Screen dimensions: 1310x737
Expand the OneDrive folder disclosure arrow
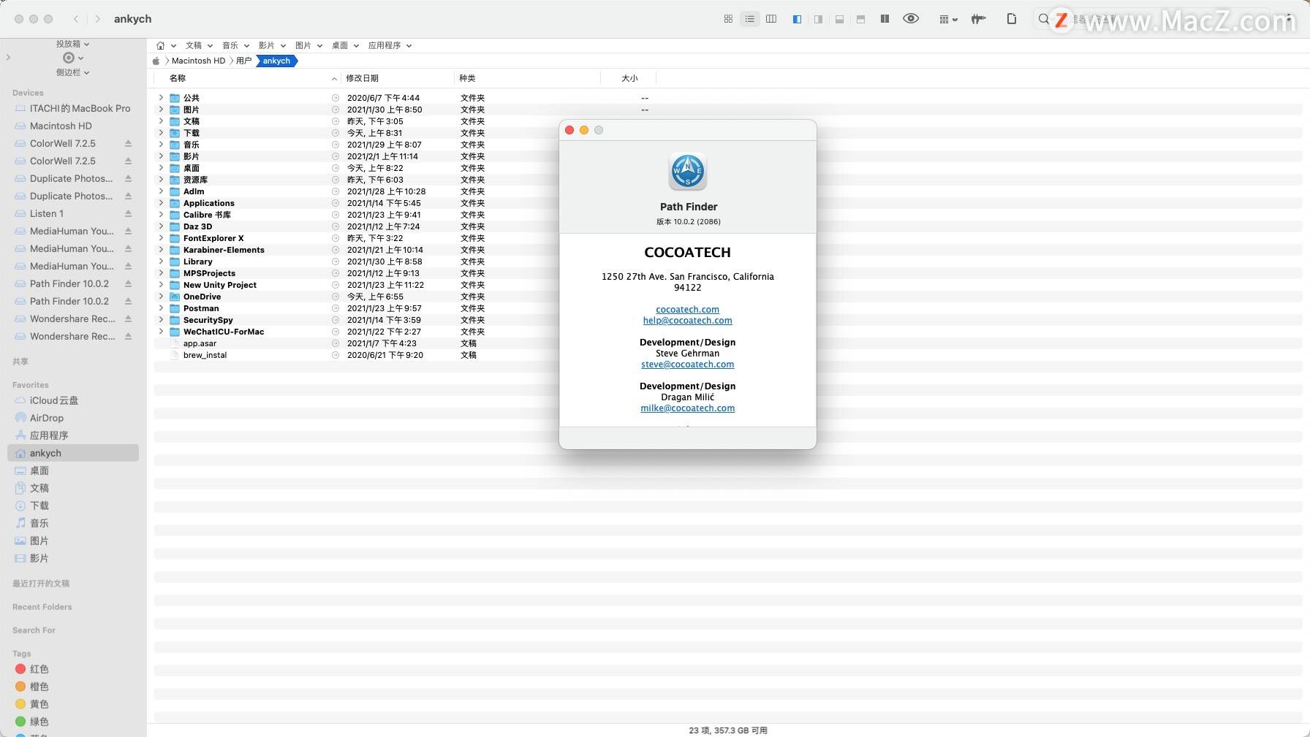click(161, 297)
